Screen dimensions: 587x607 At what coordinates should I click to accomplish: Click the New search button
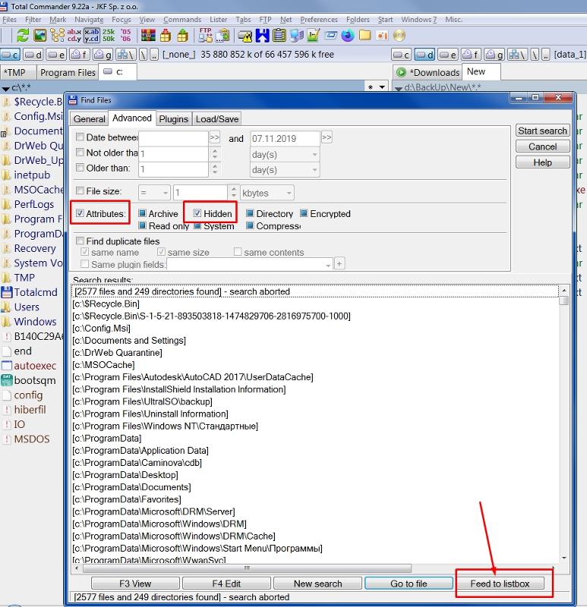317,583
